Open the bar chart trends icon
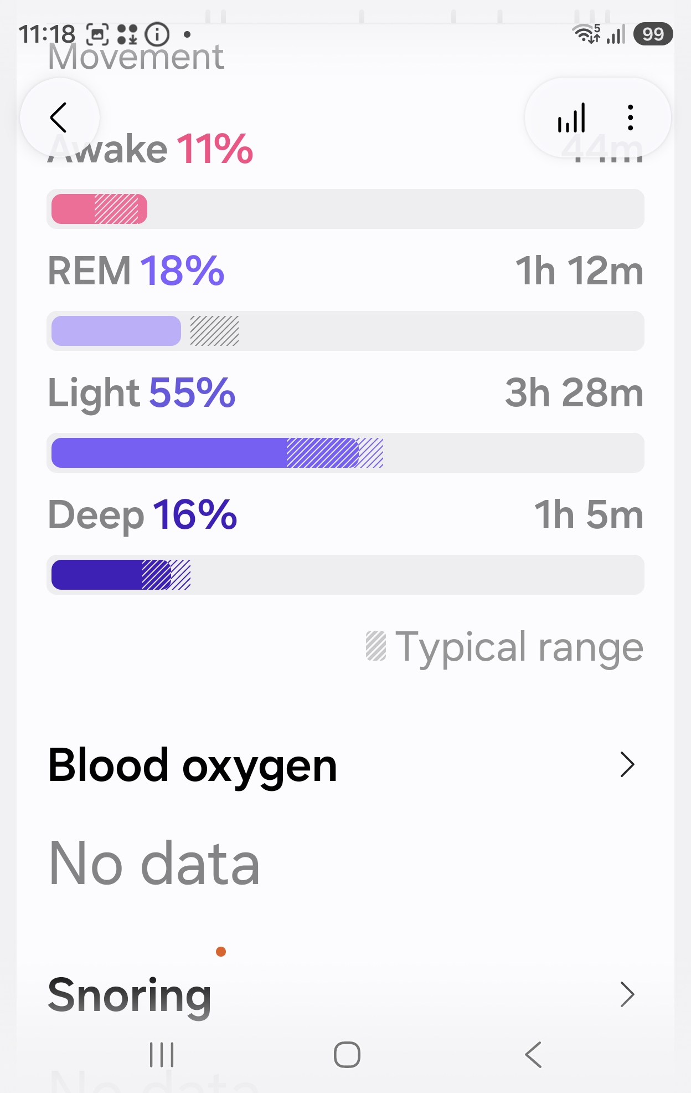Screen dimensions: 691x1093 click(x=571, y=118)
